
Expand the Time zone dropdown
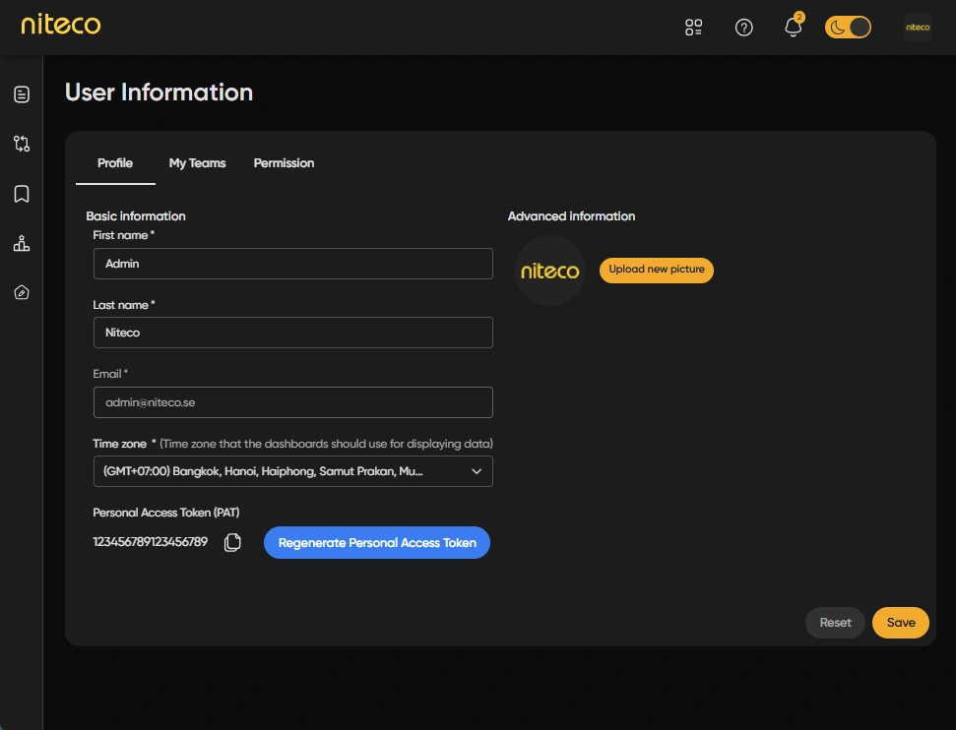tap(292, 471)
